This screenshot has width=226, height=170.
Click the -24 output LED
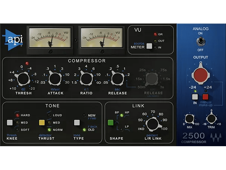coord(195,91)
